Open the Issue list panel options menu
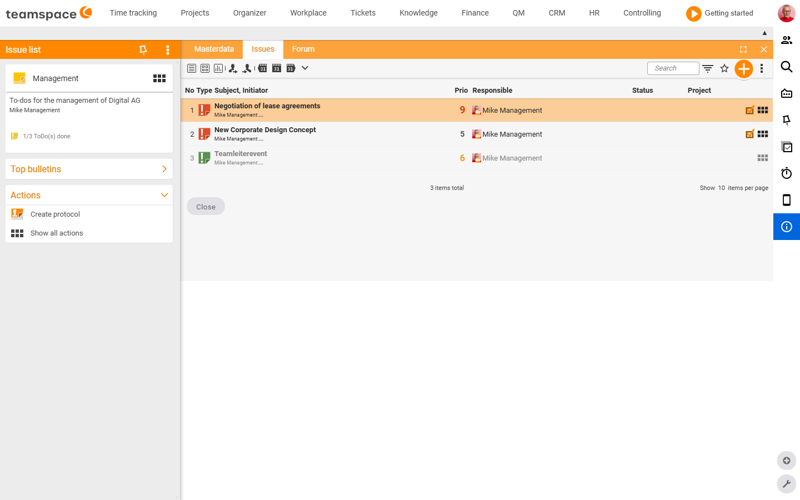 pos(168,50)
